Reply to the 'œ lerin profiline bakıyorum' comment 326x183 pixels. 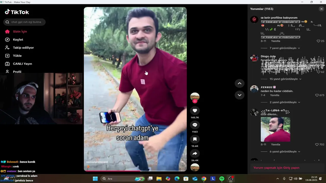coord(276,41)
